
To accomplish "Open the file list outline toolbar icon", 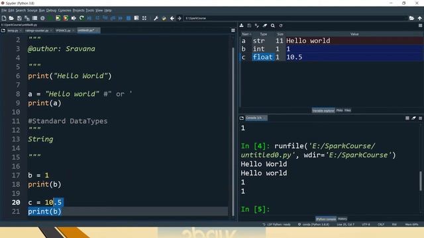I will (x=35, y=18).
